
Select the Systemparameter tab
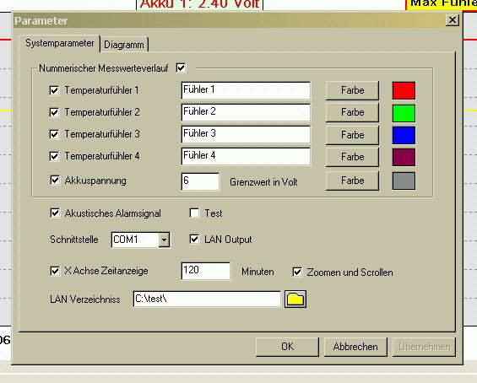[x=60, y=43]
